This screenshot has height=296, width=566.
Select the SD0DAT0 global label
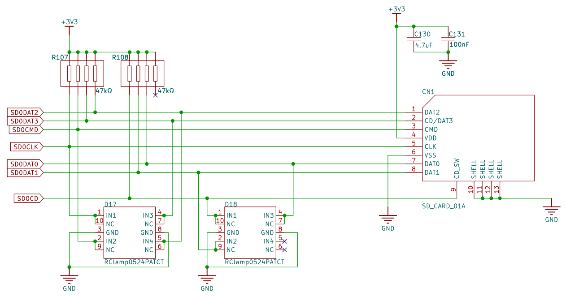pyautogui.click(x=25, y=164)
